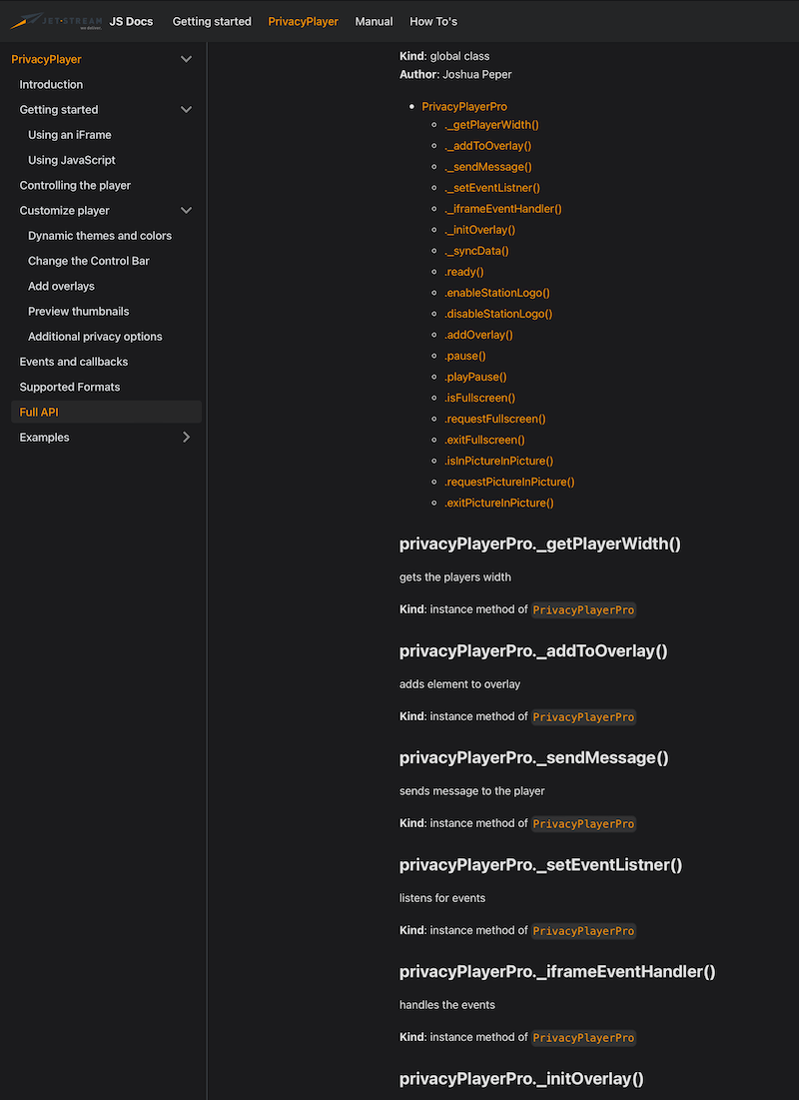The image size is (799, 1100).
Task: Click Introduction in the sidebar
Action: point(51,84)
